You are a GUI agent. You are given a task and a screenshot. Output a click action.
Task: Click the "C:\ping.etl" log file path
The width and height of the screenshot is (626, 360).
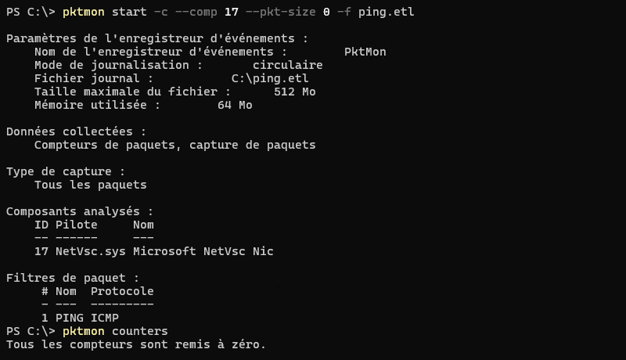270,78
